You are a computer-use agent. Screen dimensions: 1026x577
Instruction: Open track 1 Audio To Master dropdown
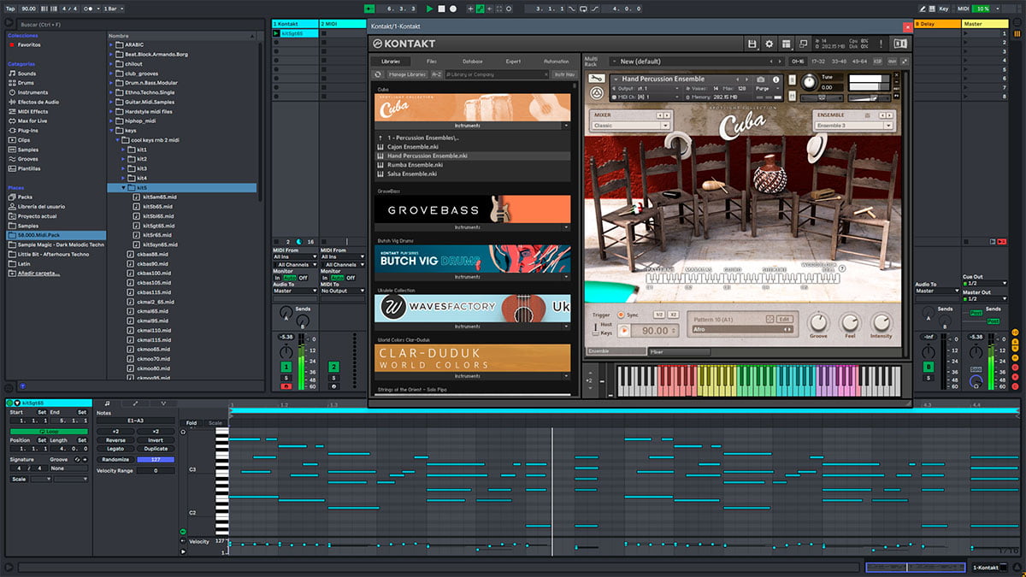[295, 291]
